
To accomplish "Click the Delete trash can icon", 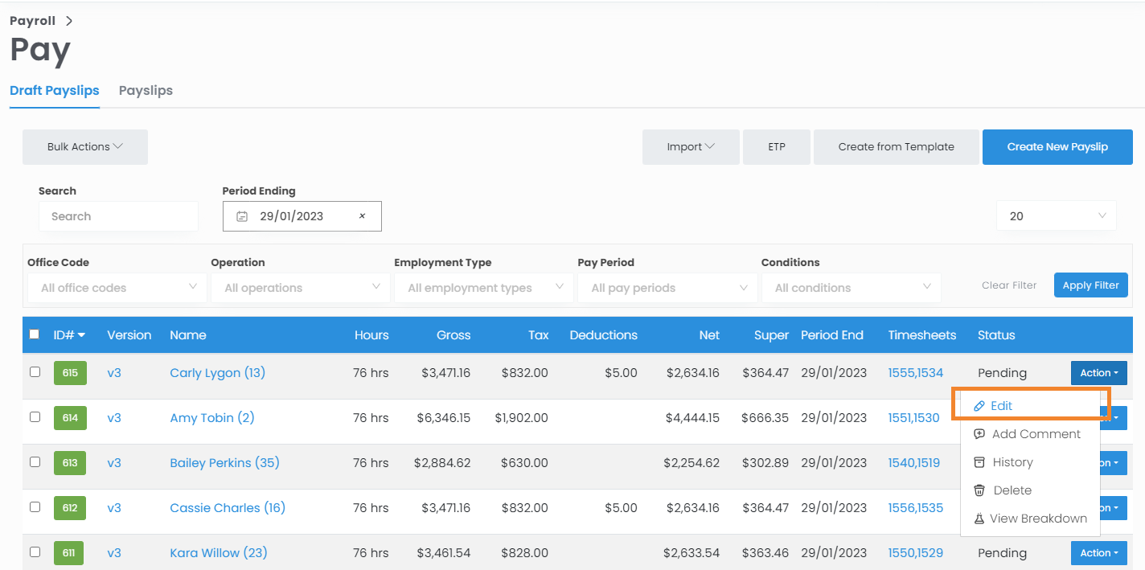I will click(979, 490).
